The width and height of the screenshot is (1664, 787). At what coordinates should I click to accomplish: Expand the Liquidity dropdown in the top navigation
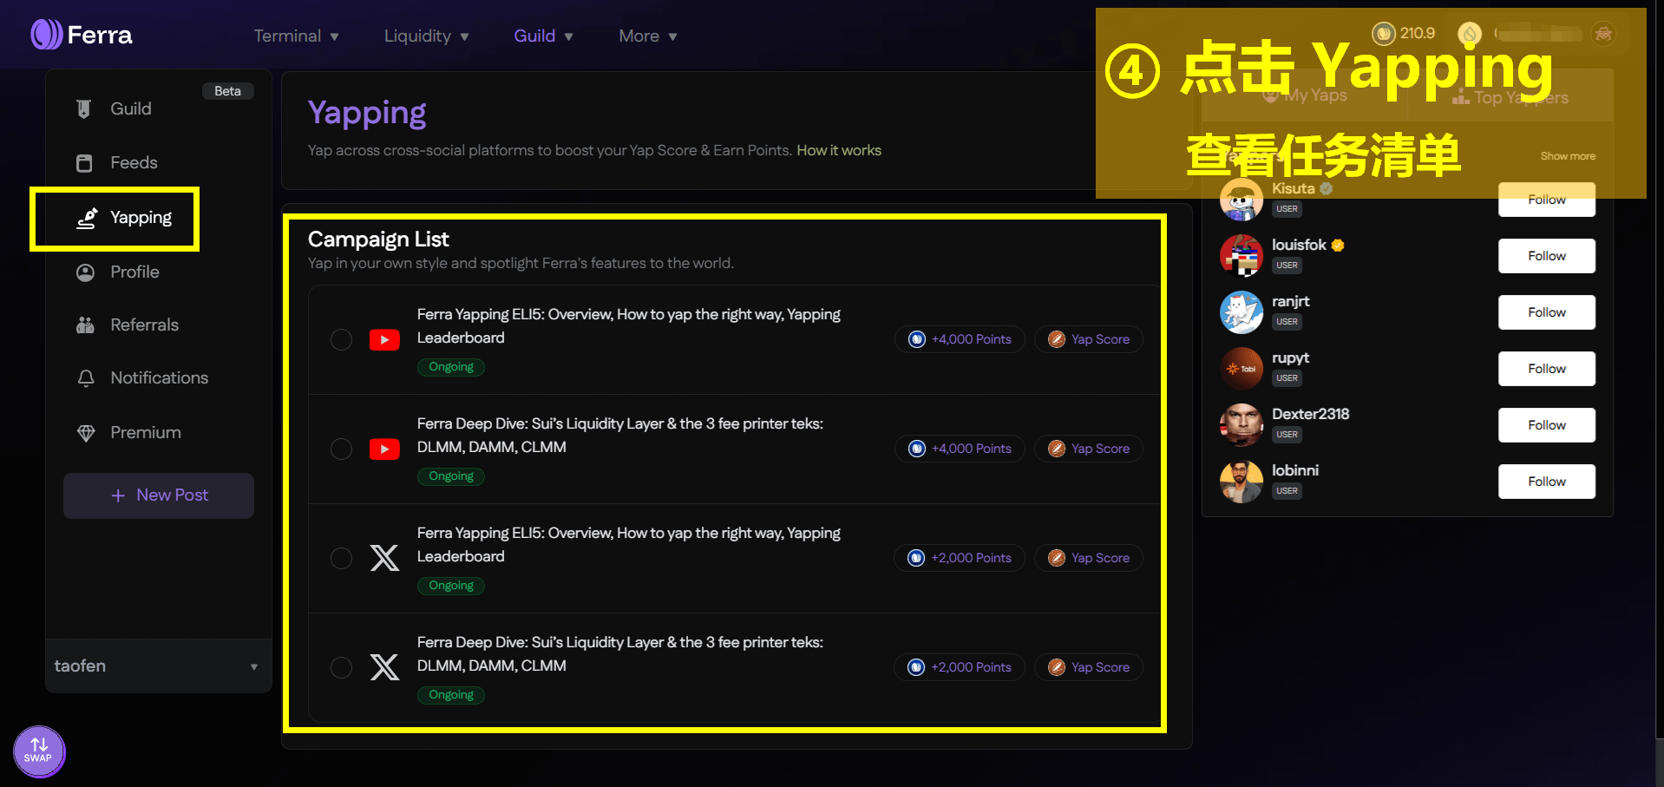pos(426,36)
